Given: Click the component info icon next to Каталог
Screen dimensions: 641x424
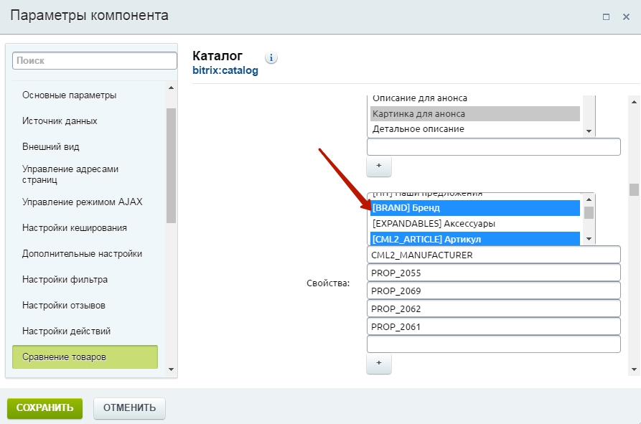Looking at the screenshot, I should click(x=271, y=57).
